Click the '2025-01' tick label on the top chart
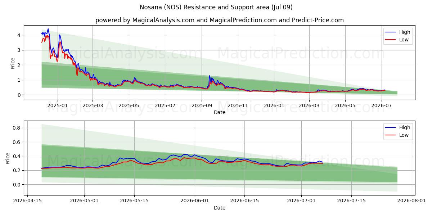The height and width of the screenshot is (216, 432). [58, 105]
